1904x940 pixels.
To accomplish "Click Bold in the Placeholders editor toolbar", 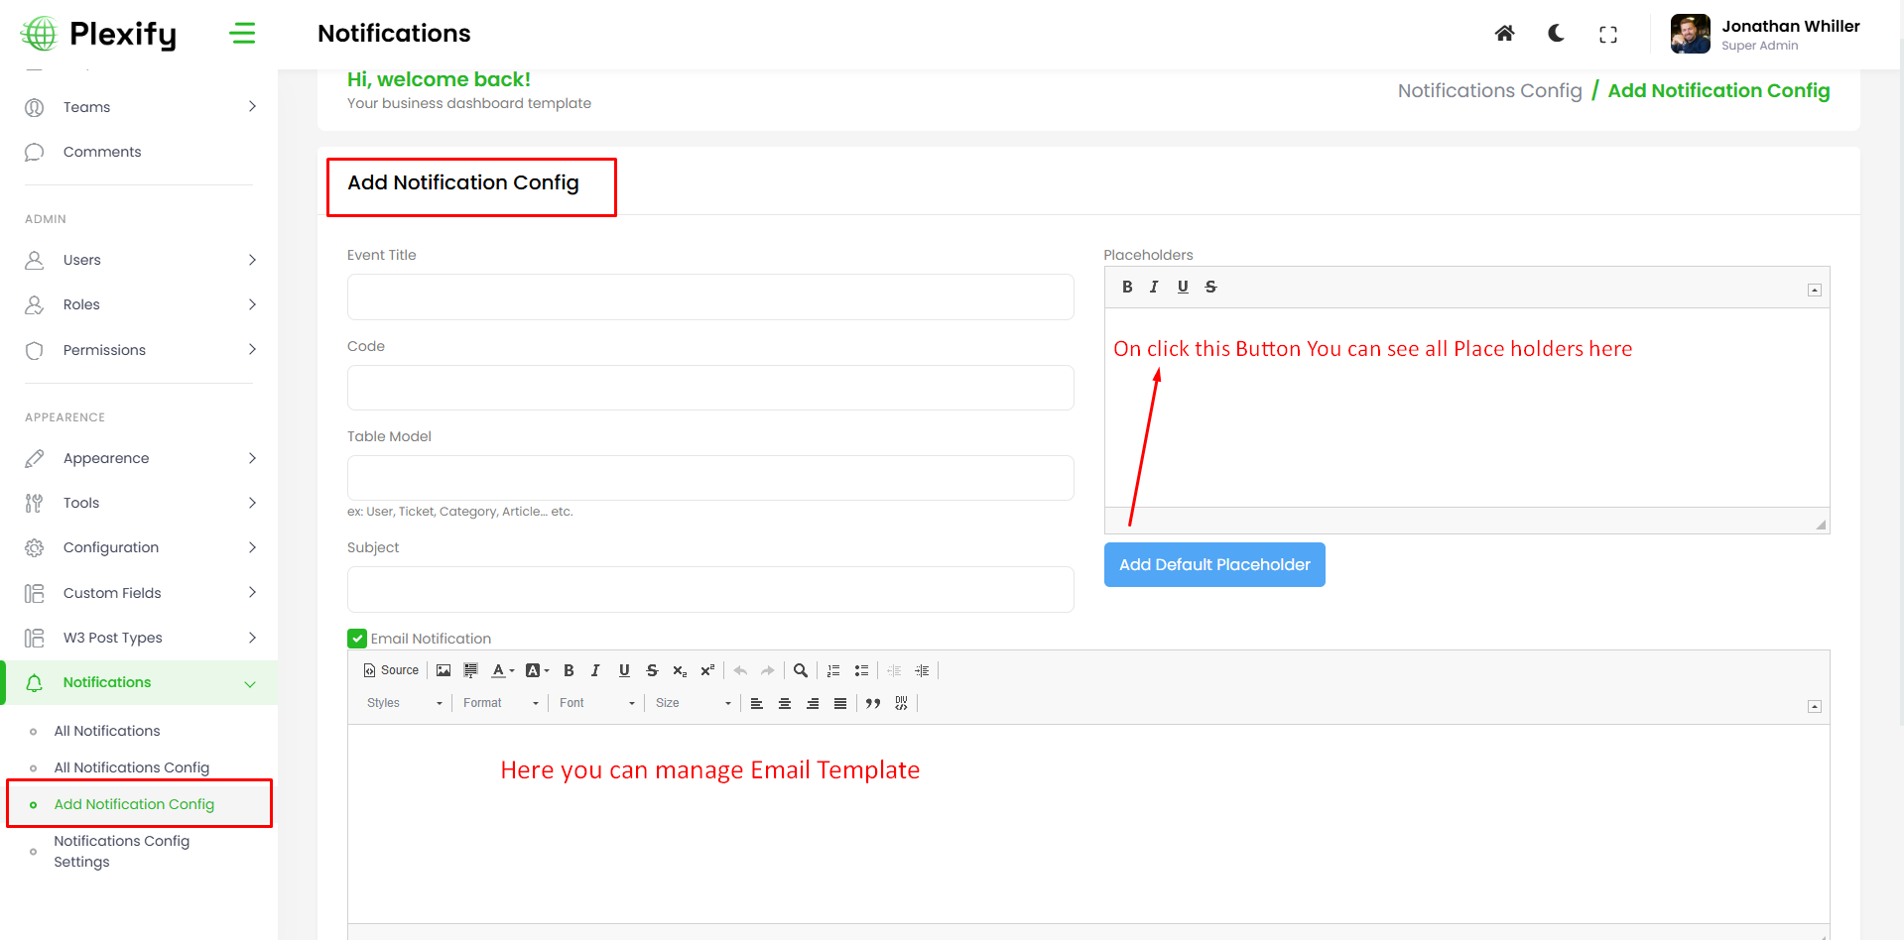I will (1127, 288).
